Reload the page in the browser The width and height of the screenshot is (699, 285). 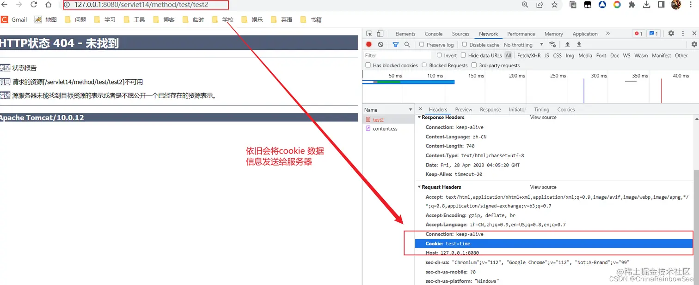[x=34, y=5]
